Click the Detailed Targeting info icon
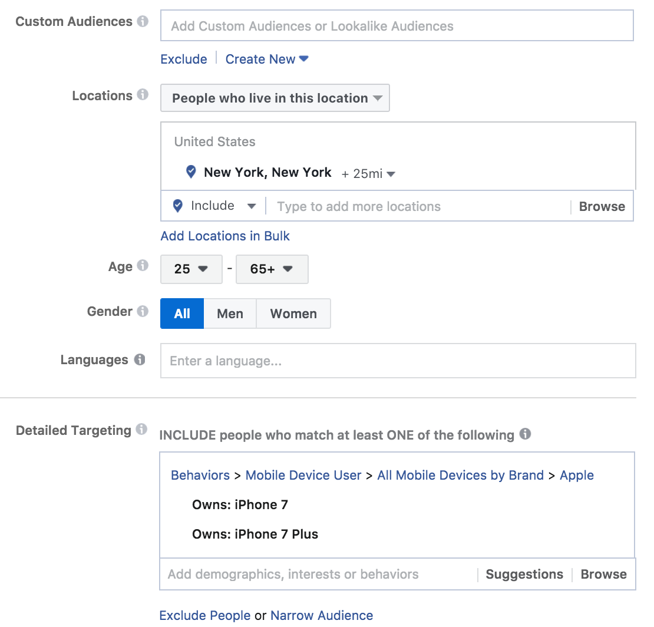The width and height of the screenshot is (654, 627). point(141,430)
